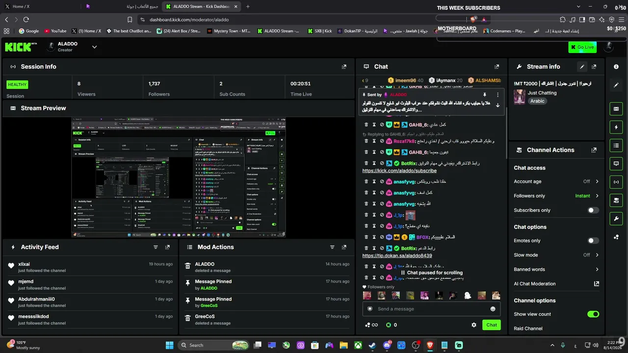Click the pencil icon in the right sidebar
628x353 pixels.
pyautogui.click(x=616, y=85)
